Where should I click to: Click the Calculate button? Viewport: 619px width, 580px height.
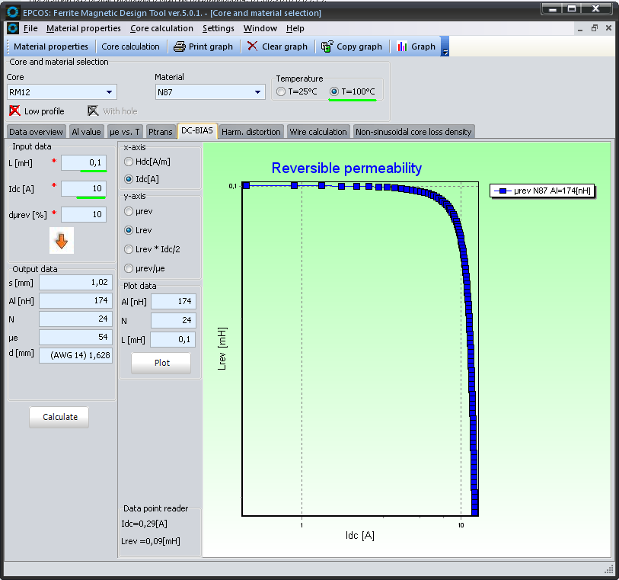(x=59, y=417)
